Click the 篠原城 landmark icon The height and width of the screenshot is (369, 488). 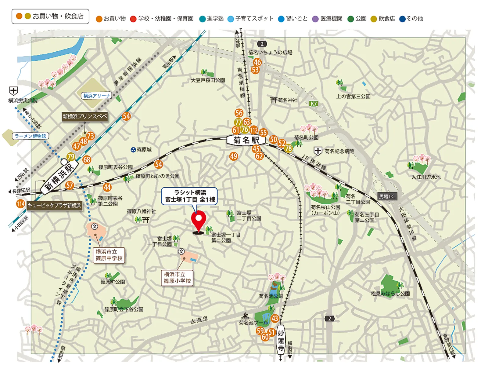(x=133, y=150)
